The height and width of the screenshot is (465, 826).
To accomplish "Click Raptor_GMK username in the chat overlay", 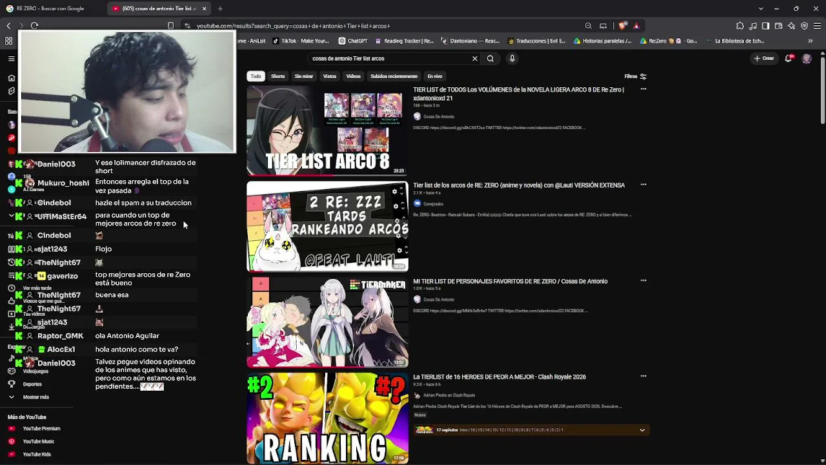I will click(60, 336).
